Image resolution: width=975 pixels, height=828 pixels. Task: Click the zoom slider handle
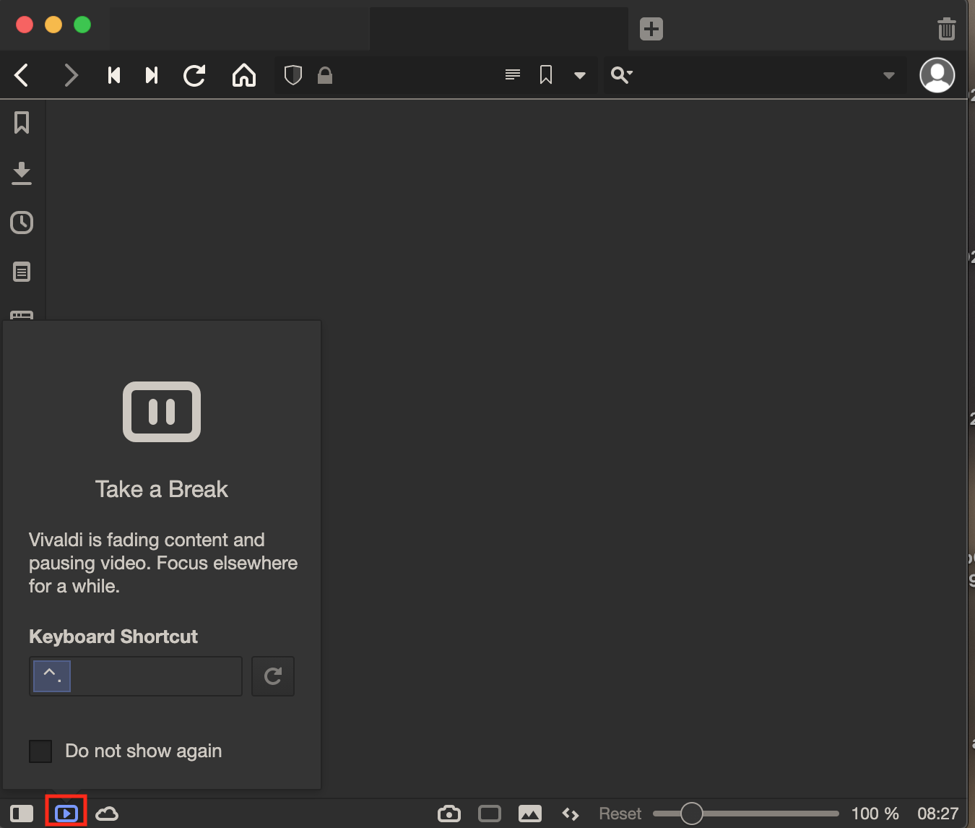692,814
